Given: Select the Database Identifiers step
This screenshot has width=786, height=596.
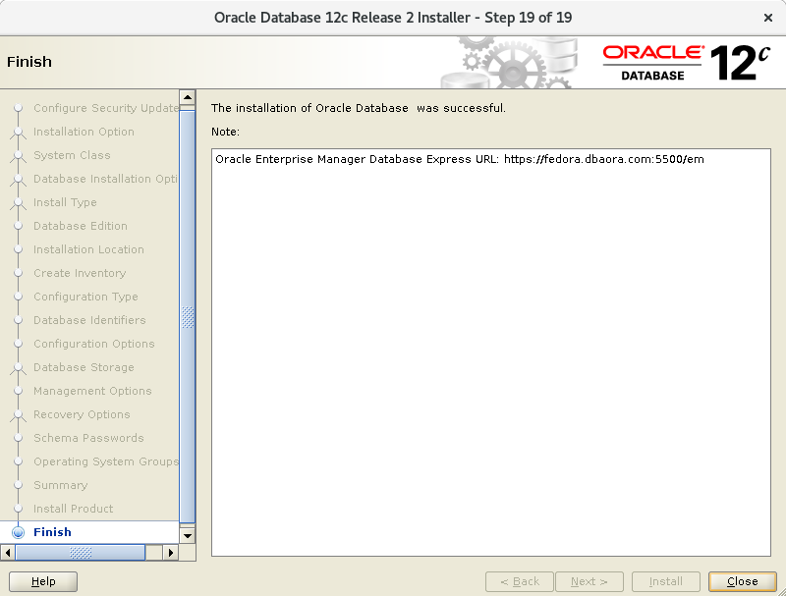Looking at the screenshot, I should coord(89,320).
